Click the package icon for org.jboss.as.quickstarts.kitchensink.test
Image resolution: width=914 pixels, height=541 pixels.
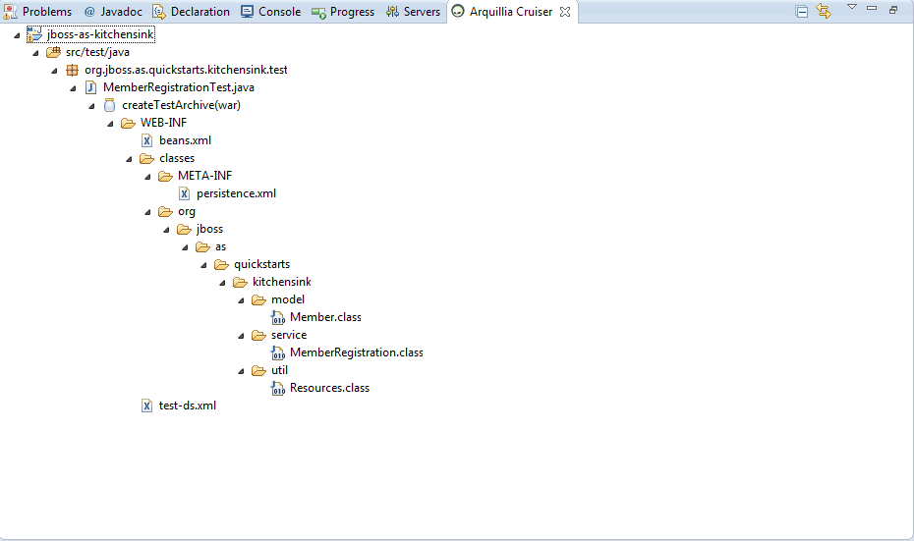coord(73,70)
